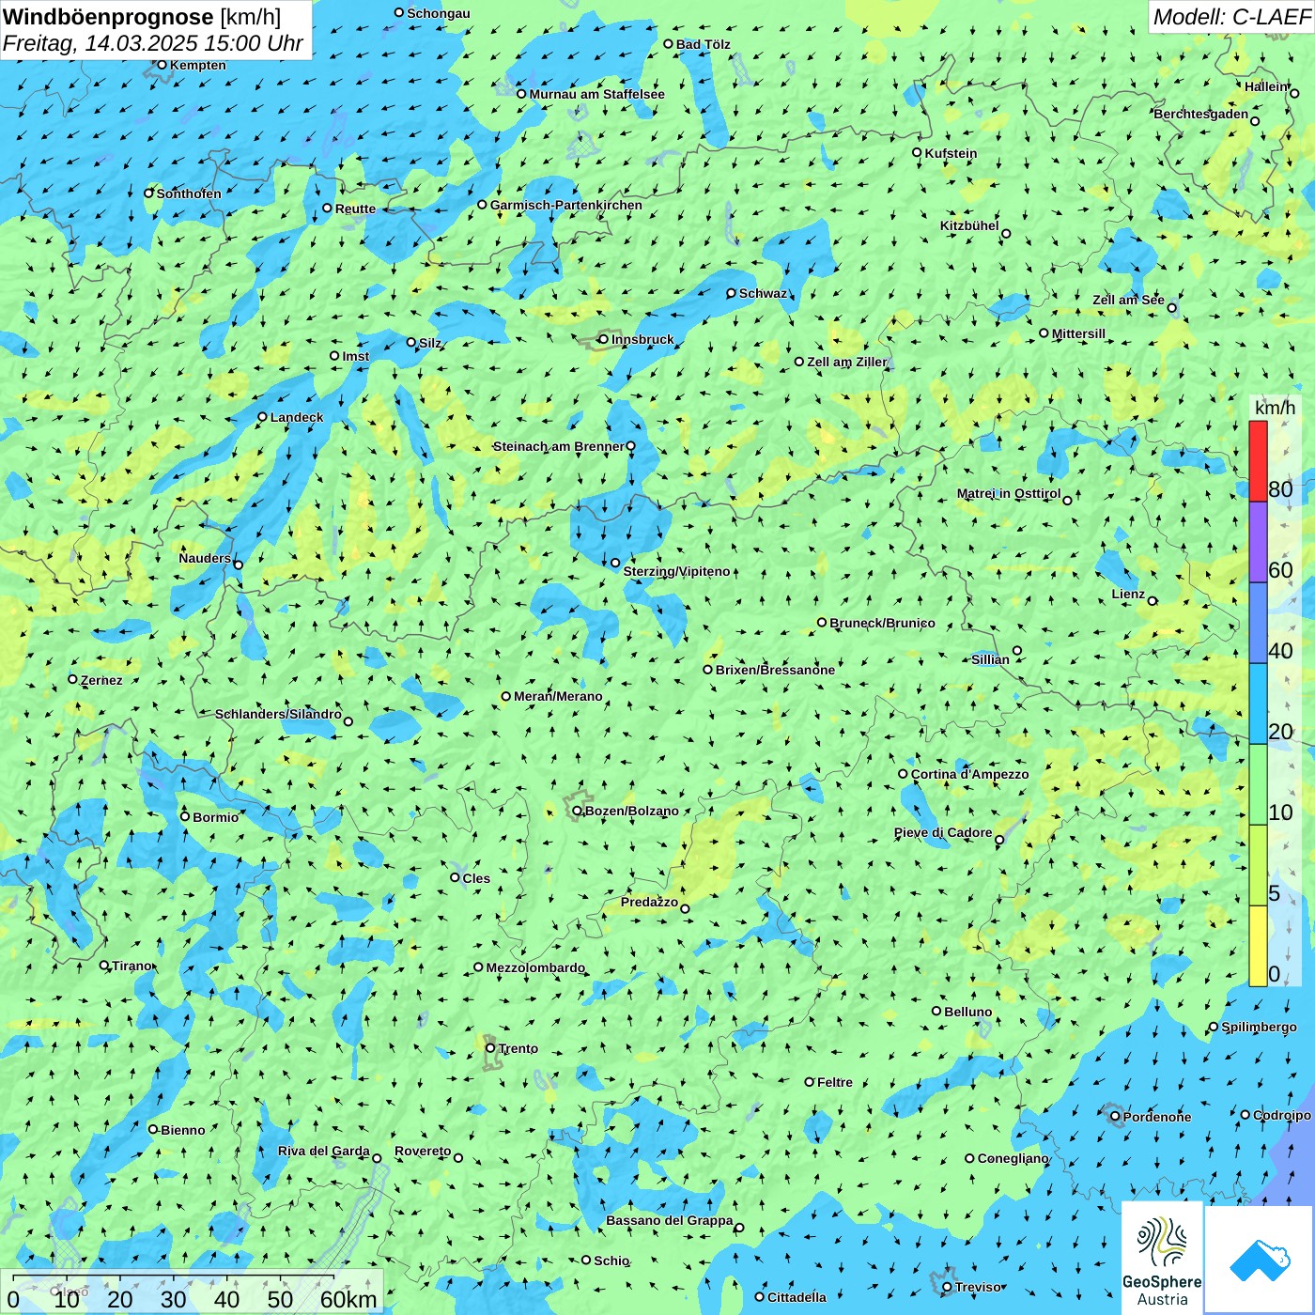Click the Schio label
This screenshot has width=1315, height=1315.
pyautogui.click(x=611, y=1261)
